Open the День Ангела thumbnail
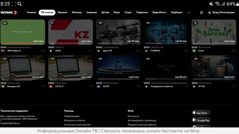Image resolution: width=239 pixels, height=134 pixels. tap(214, 32)
